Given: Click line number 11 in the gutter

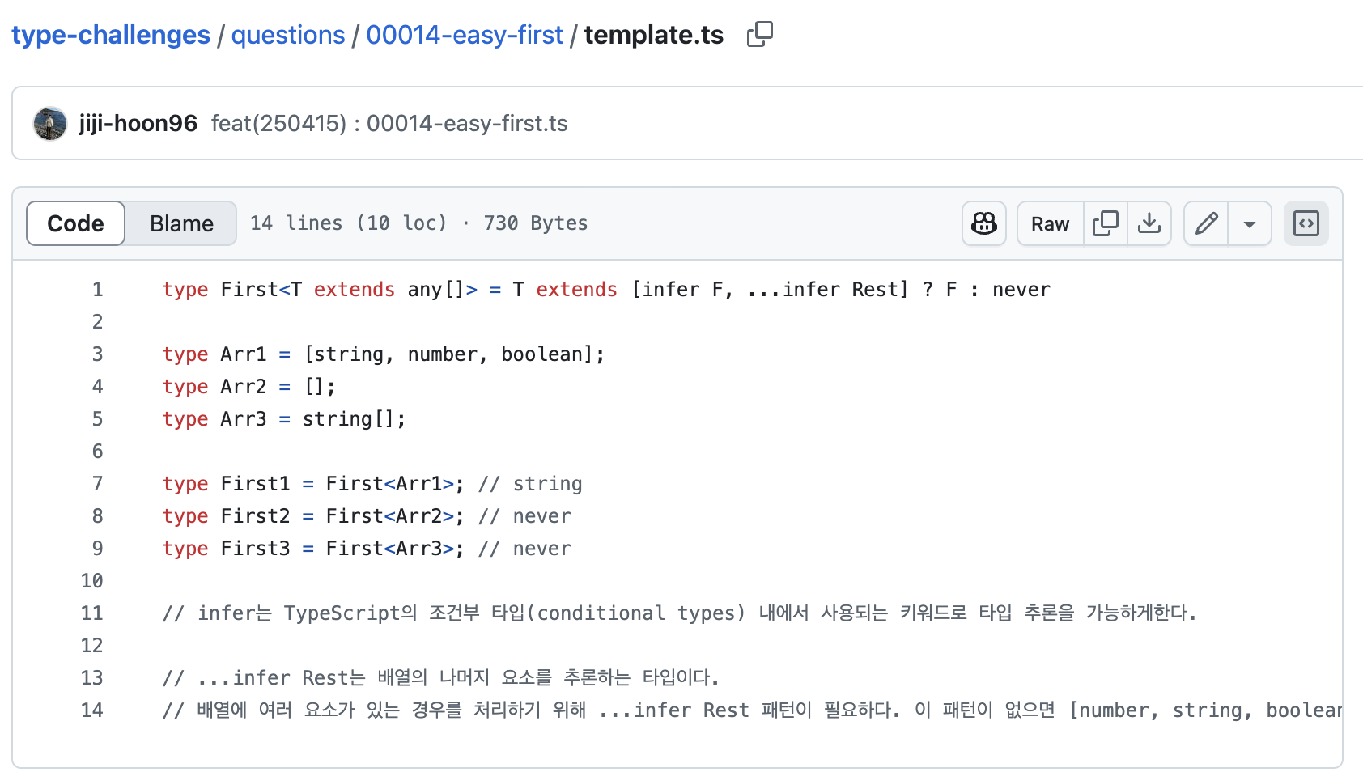Looking at the screenshot, I should [92, 613].
